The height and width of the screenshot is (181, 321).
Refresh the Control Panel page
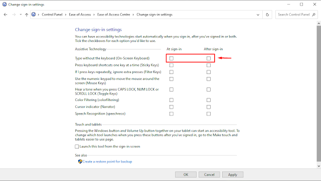(x=267, y=14)
